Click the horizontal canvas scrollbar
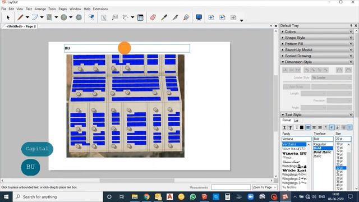Image resolution: width=359 pixels, height=202 pixels. pos(137,181)
